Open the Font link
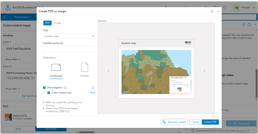Image resolution: width=258 pixels, height=134 pixels. coord(92,93)
